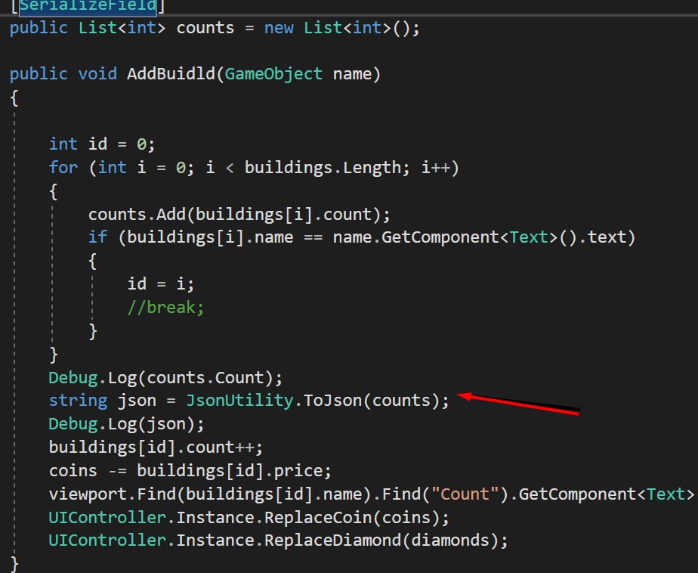Viewport: 698px width, 573px height.
Task: Click 'ToJson(counts)' call
Action: [372, 401]
